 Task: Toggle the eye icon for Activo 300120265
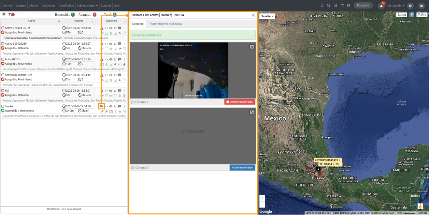pos(111,44)
